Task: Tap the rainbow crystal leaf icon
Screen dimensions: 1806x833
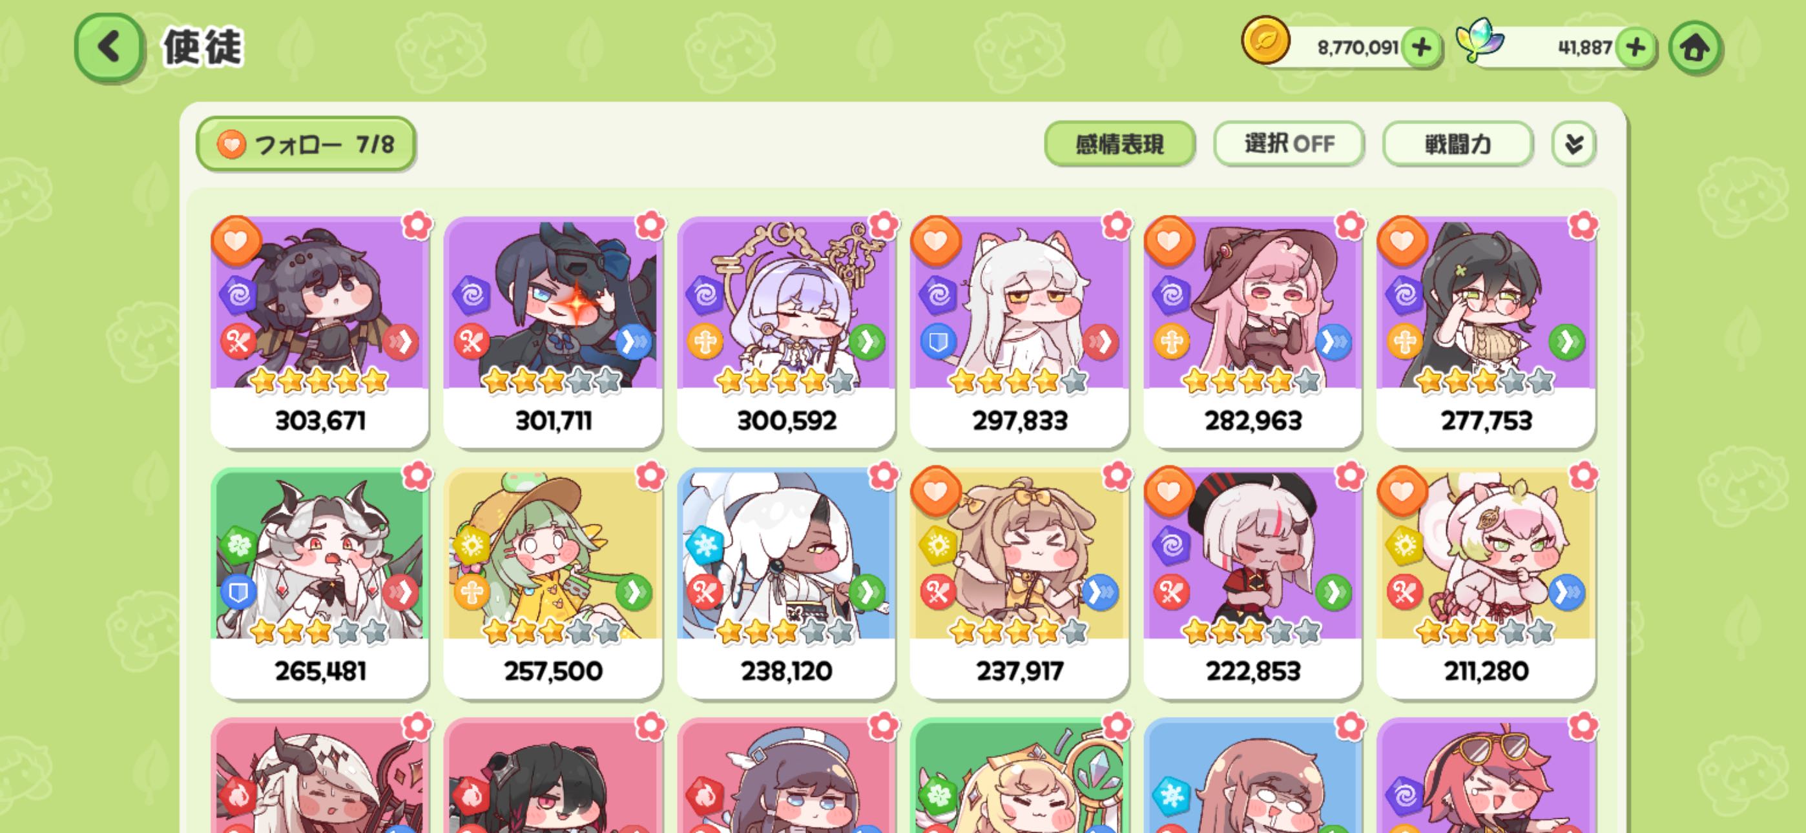Action: (1479, 41)
